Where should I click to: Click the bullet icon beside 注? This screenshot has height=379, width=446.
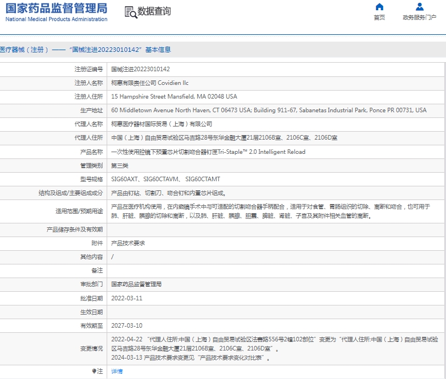point(94,371)
